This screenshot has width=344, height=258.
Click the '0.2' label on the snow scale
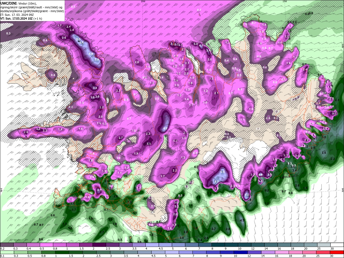(2, 249)
